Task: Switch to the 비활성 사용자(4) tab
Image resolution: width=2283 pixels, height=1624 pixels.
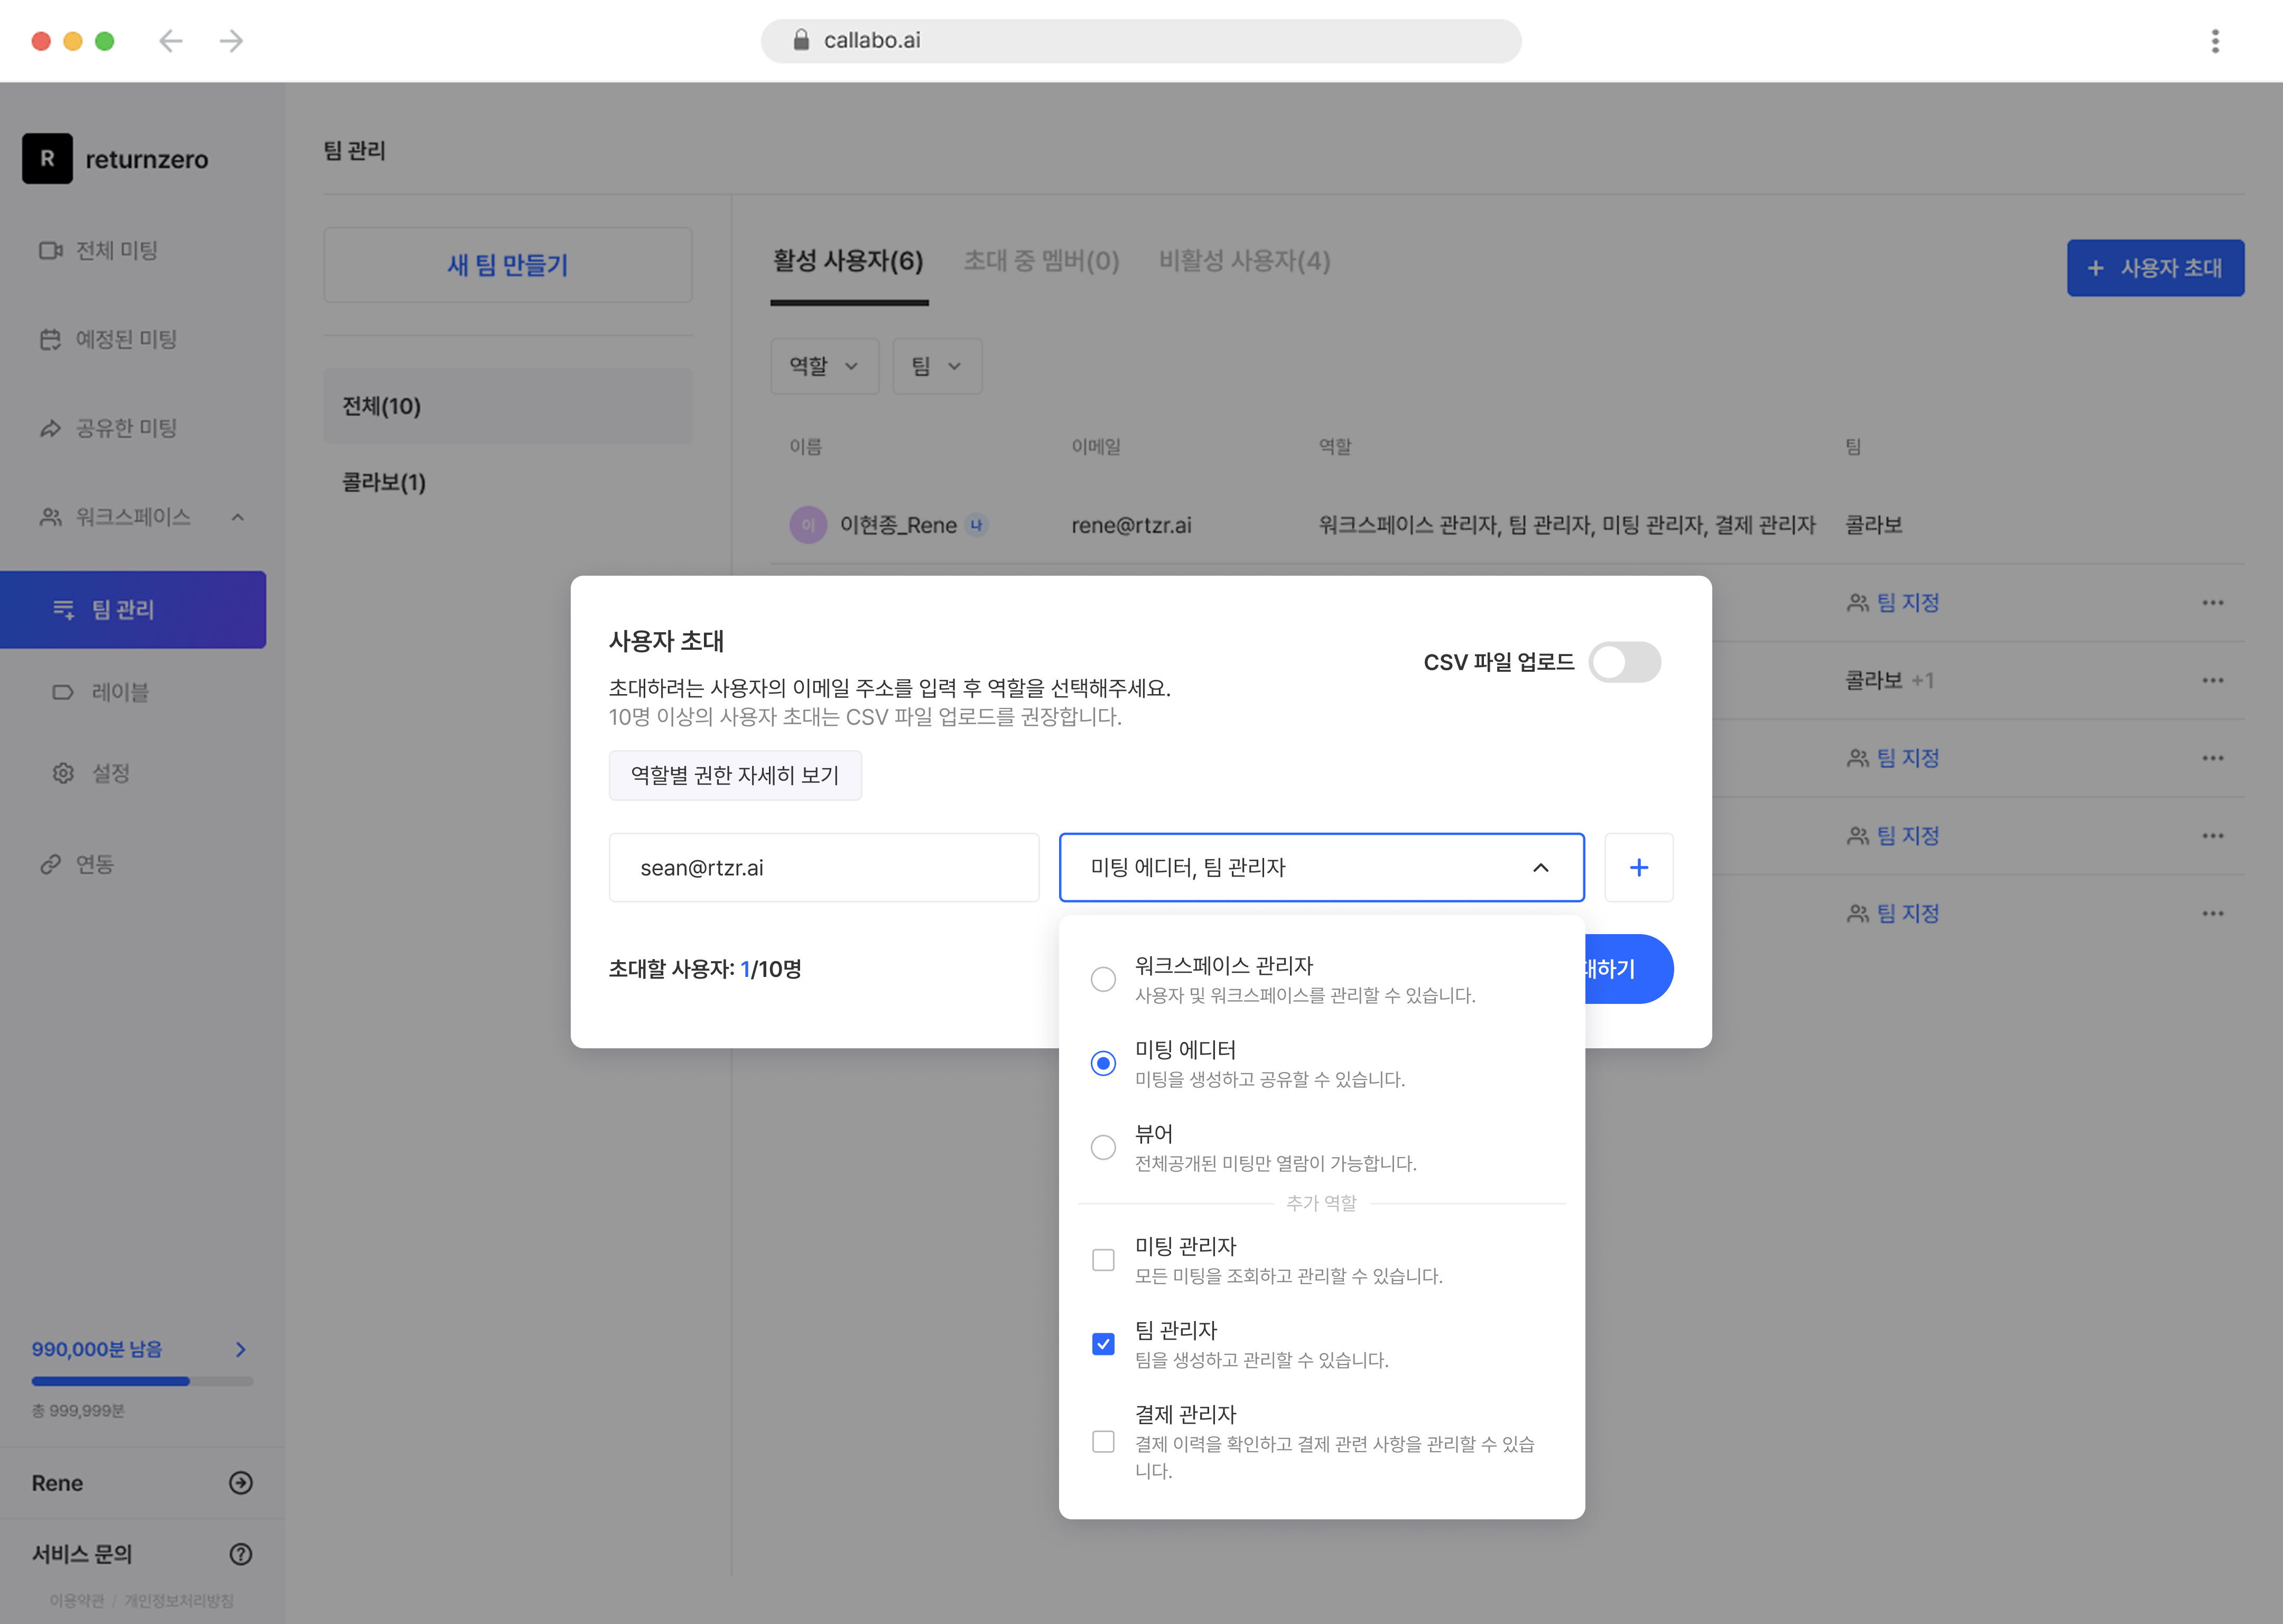Action: (x=1243, y=261)
